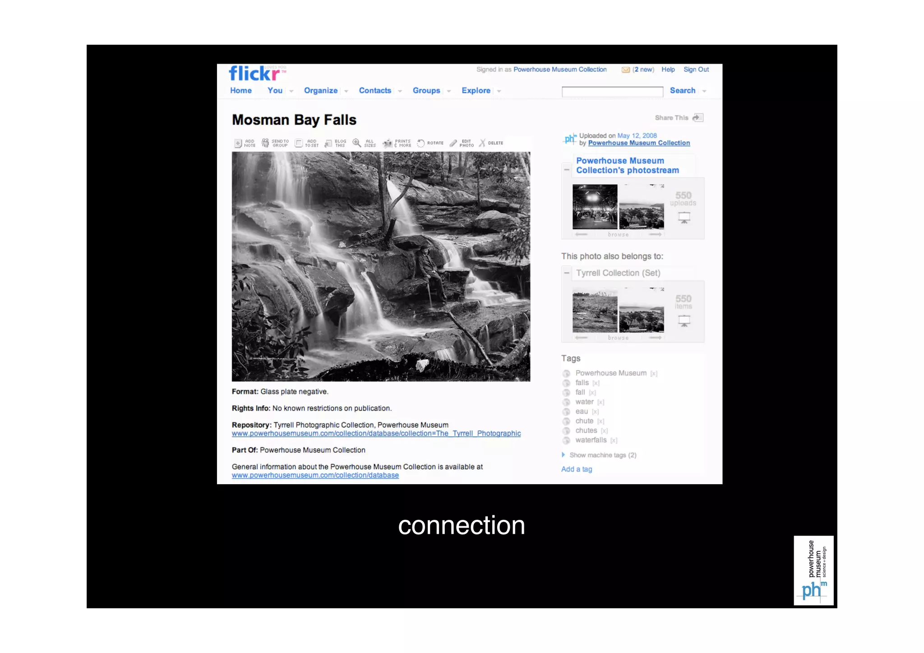The image size is (924, 653).
Task: Click globe icon beside chute tag
Action: pos(566,421)
